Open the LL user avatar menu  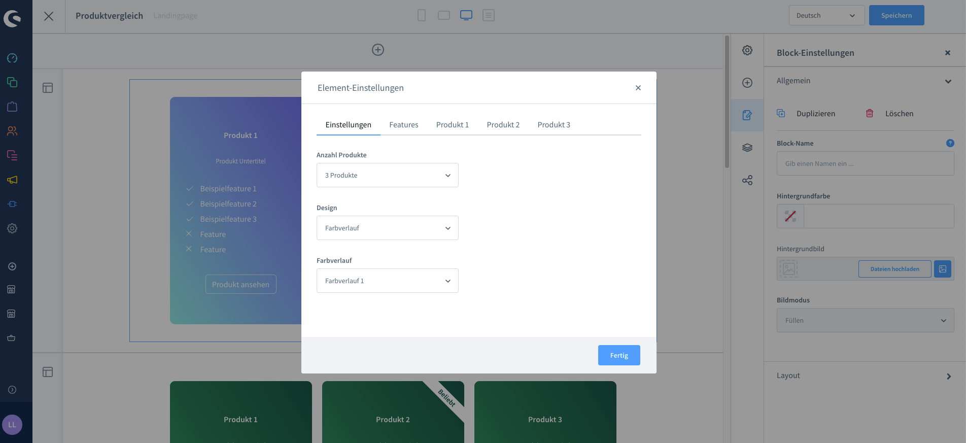click(12, 425)
